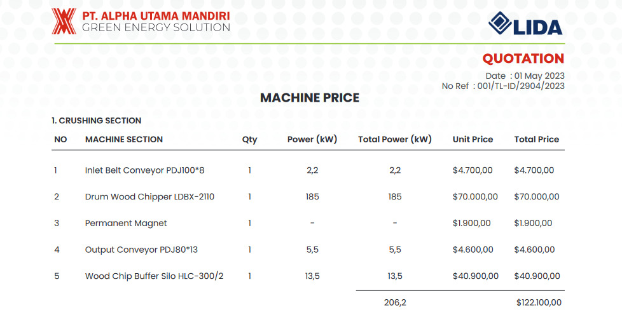Click the $122.100,00 grand total
Image resolution: width=622 pixels, height=317 pixels.
coord(539,303)
